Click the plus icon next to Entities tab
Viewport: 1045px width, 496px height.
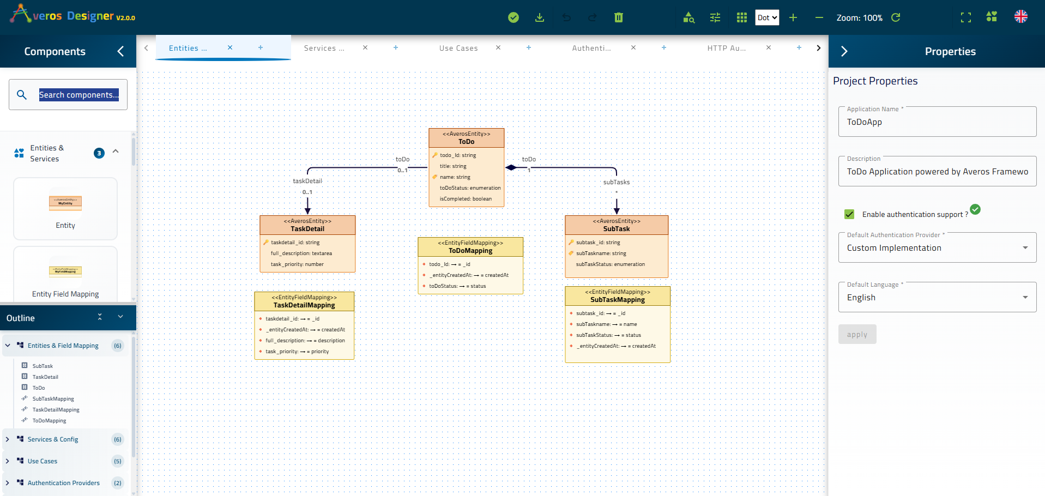(261, 47)
